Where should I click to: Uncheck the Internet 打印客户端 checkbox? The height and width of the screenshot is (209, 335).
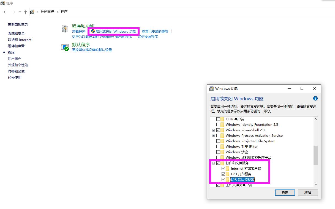224,169
